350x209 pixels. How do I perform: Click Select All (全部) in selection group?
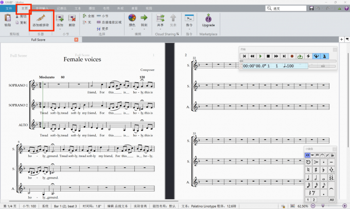click(89, 16)
